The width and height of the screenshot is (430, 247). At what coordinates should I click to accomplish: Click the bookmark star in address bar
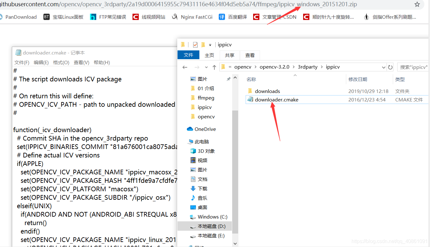(417, 4)
